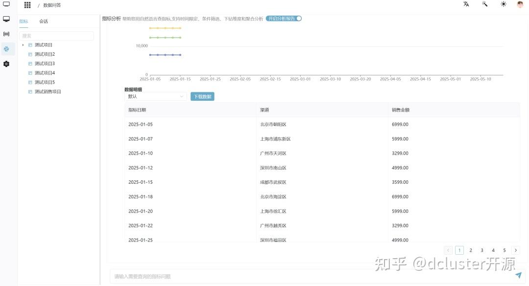
Task: Switch language via the translate icon
Action: coord(465,4)
